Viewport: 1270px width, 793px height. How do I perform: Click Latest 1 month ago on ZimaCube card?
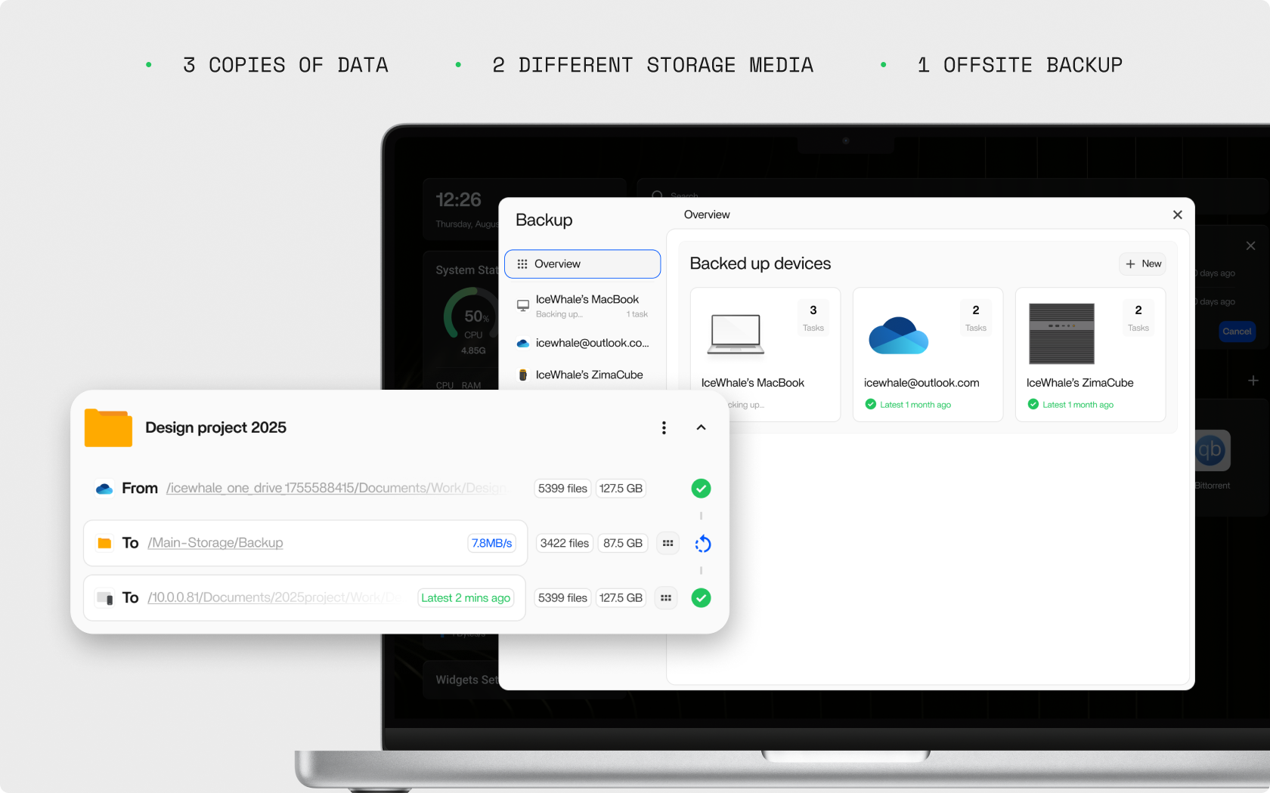[x=1070, y=405]
